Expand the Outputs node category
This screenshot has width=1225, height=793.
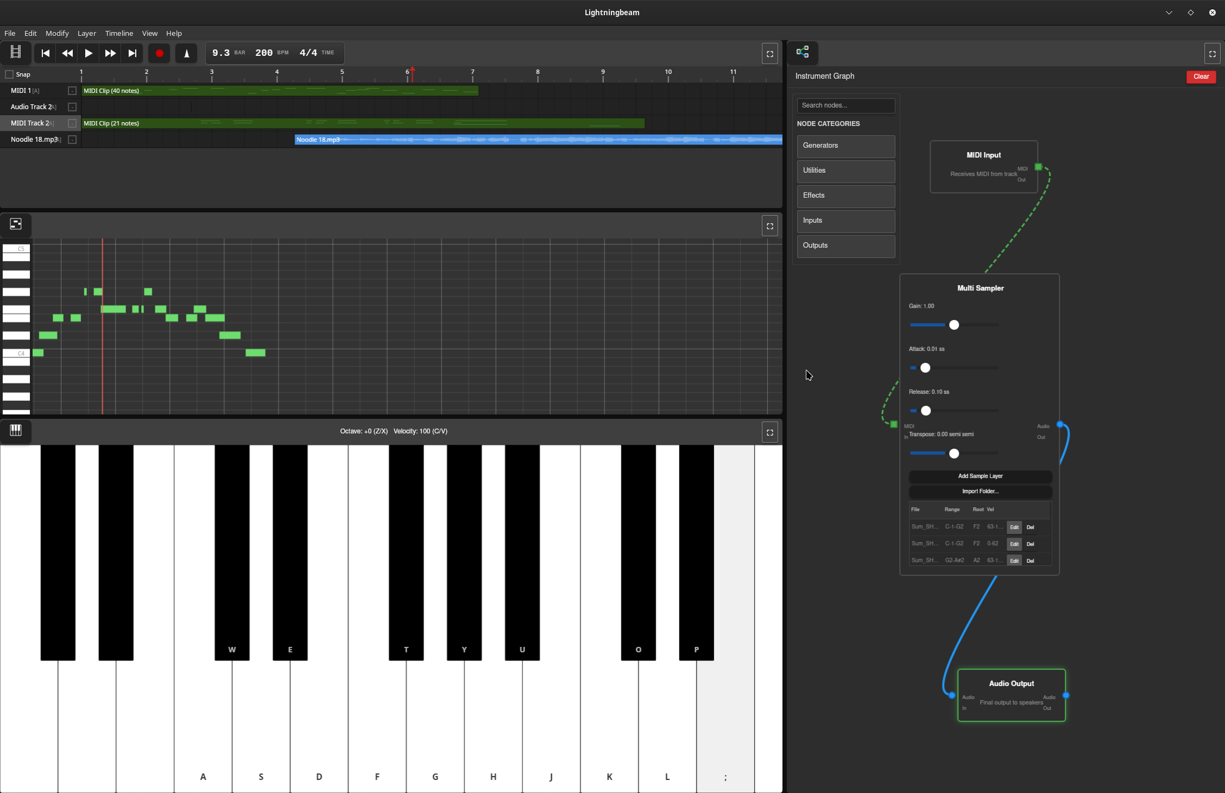(845, 246)
